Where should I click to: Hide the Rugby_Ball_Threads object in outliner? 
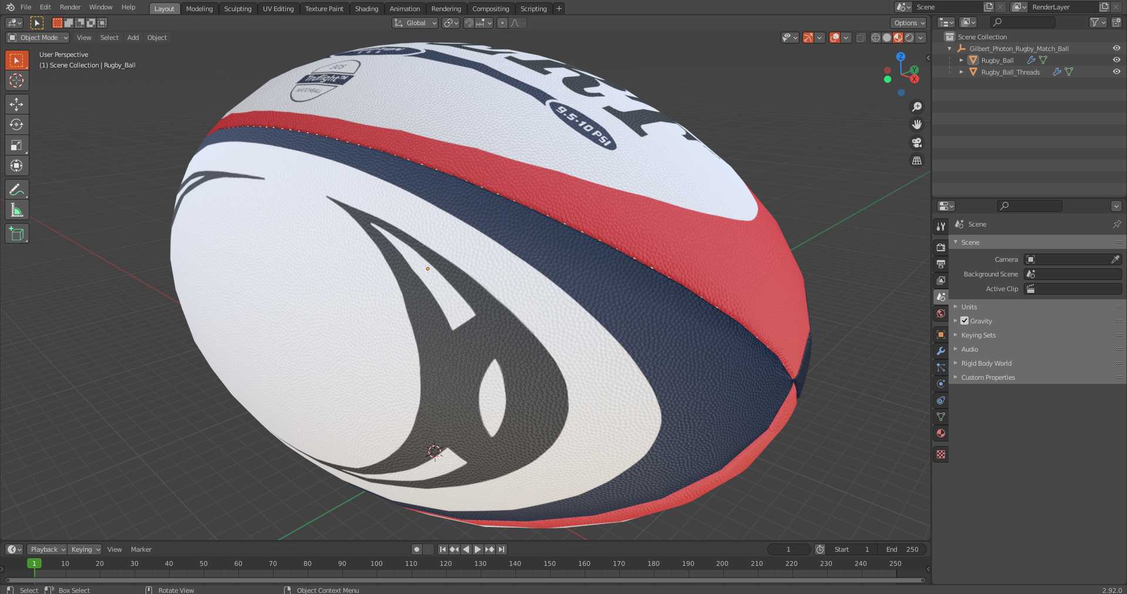click(1116, 72)
